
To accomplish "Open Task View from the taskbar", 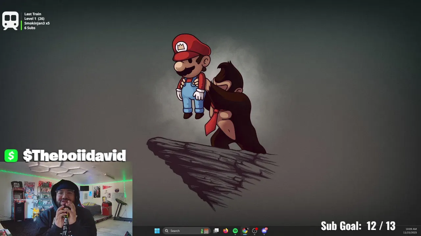I will 216,231.
